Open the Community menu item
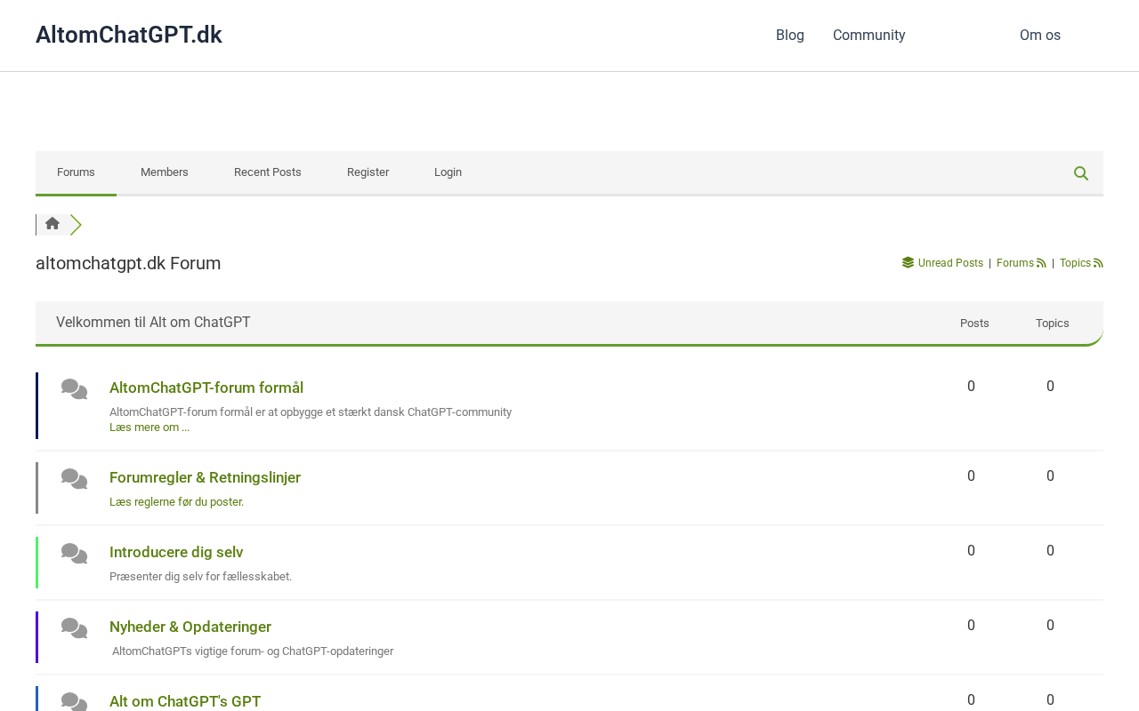Viewport: 1139px width, 711px height. click(x=869, y=36)
